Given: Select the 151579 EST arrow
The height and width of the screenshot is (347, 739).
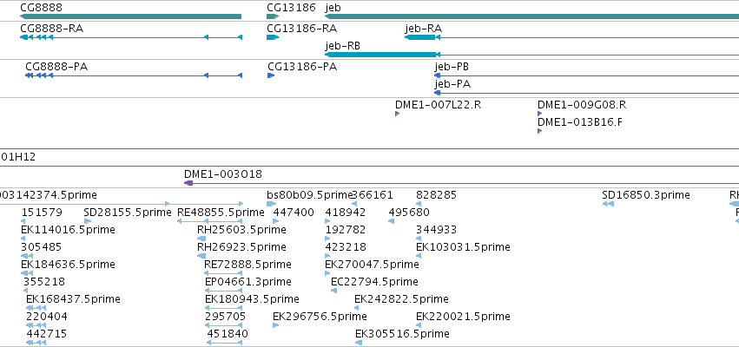Looking at the screenshot, I should pos(23,221).
